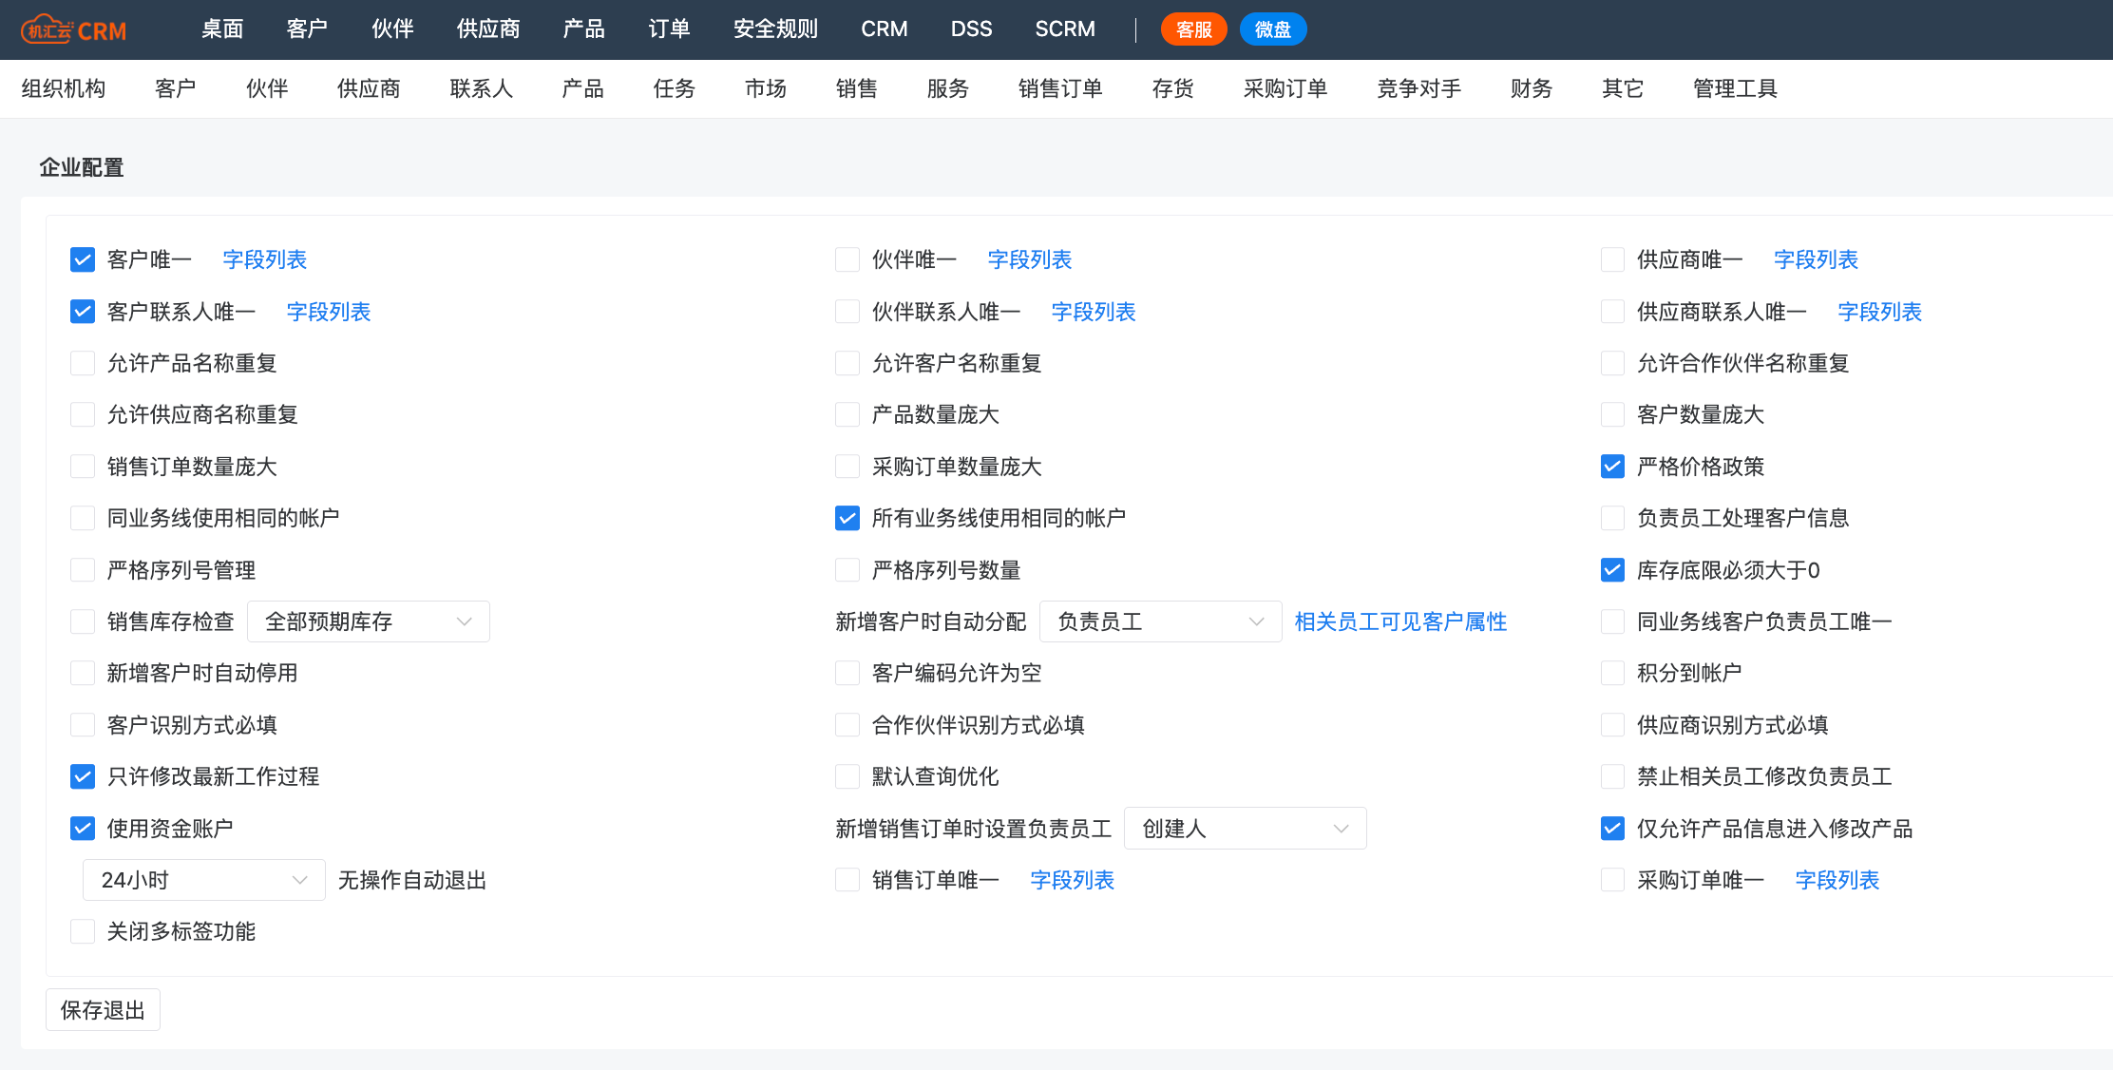Disable 严格价格政策 checkbox
Viewport: 2113px width, 1070px height.
[1612, 467]
